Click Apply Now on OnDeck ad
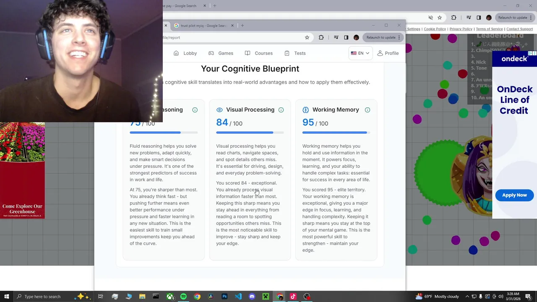537x302 pixels. point(514,195)
